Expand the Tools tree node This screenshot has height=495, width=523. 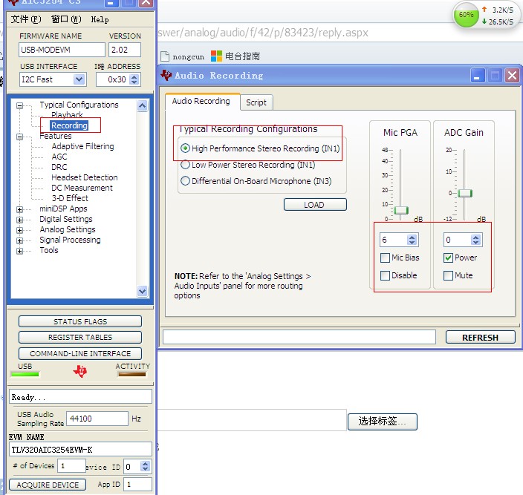point(19,251)
